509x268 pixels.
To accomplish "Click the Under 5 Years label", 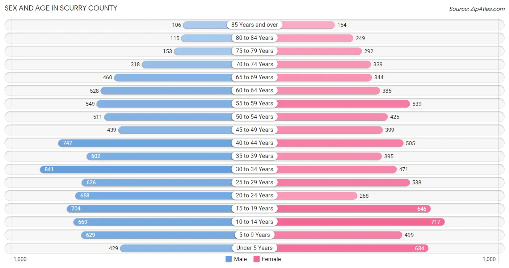I will 254,248.
